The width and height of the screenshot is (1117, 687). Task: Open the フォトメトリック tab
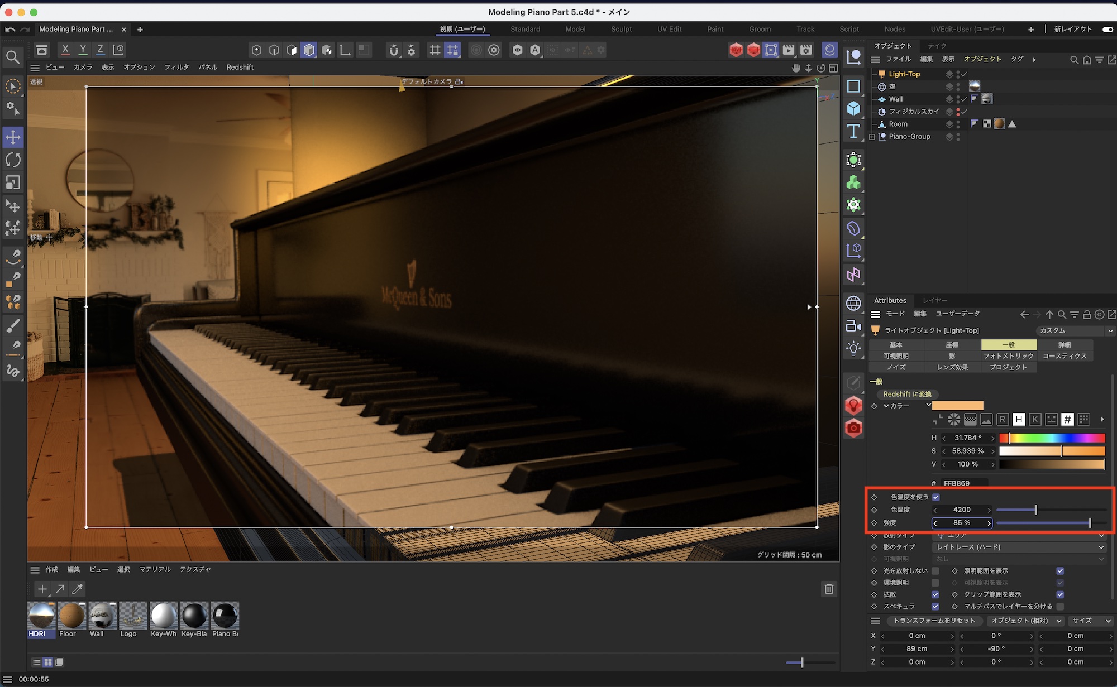click(1008, 356)
